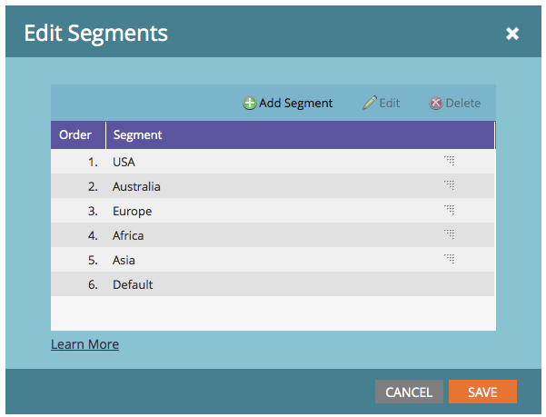Click the Order column header
The height and width of the screenshot is (417, 546).
pyautogui.click(x=78, y=135)
